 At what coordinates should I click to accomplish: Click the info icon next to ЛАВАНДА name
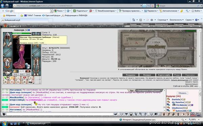(29, 30)
